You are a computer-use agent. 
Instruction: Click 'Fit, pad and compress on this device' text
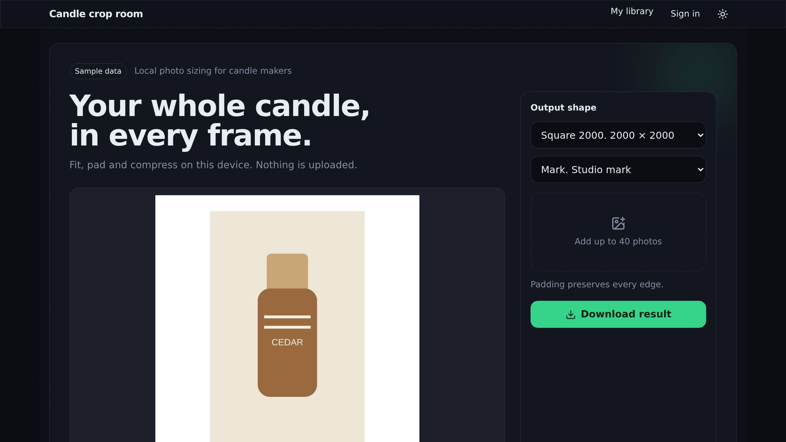[x=161, y=165]
